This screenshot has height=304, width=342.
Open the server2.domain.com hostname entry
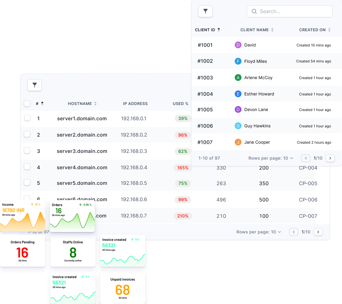coord(82,135)
